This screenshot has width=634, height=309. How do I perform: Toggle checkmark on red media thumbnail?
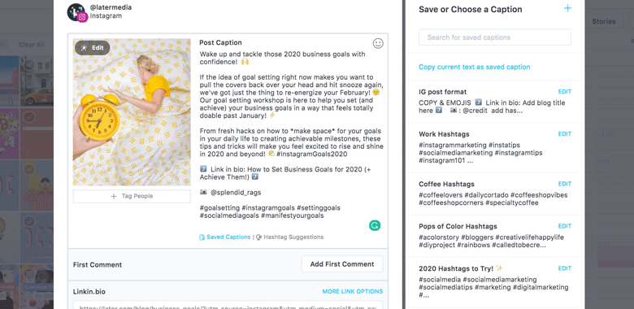tap(29, 117)
